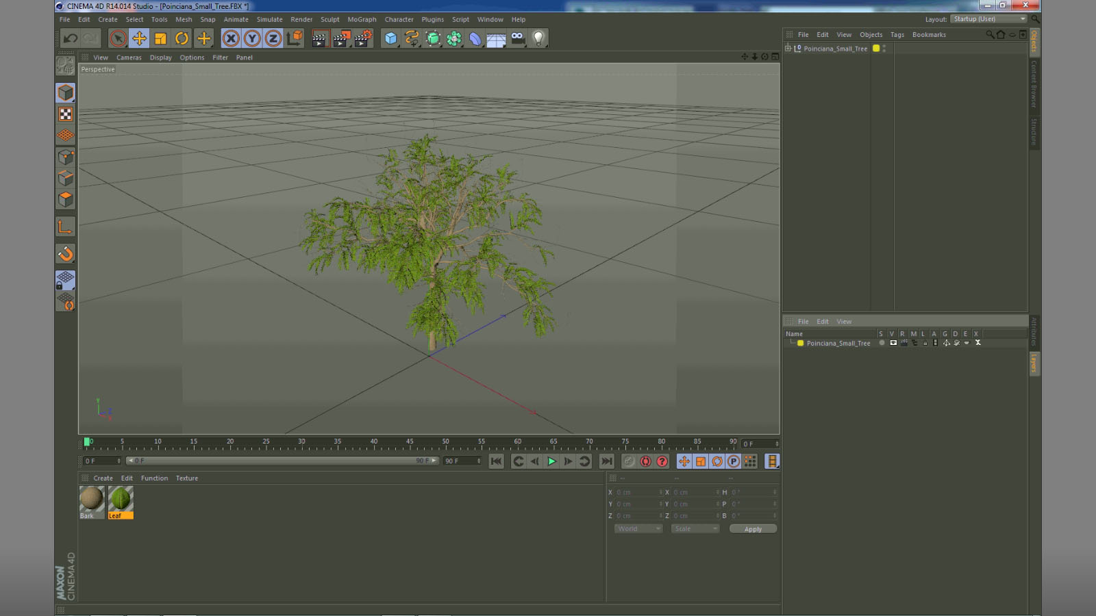Viewport: 1096px width, 616px height.
Task: Add a camera object
Action: (x=518, y=38)
